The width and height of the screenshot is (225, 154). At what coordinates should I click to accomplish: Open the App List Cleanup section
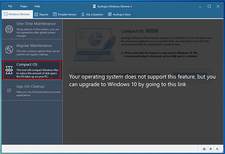pyautogui.click(x=32, y=90)
